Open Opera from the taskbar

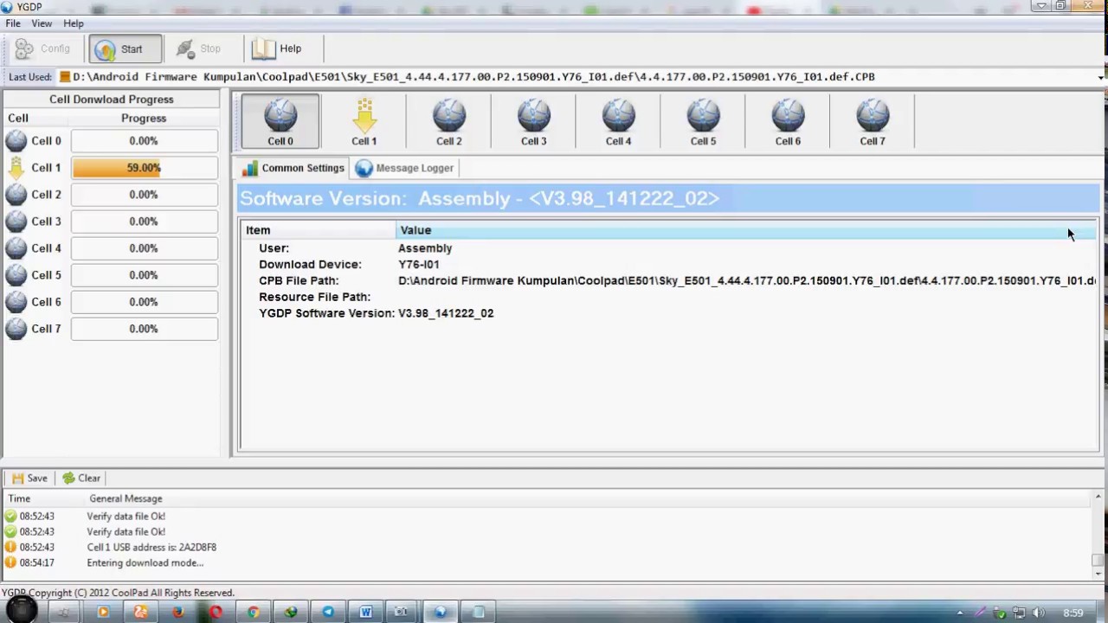216,613
